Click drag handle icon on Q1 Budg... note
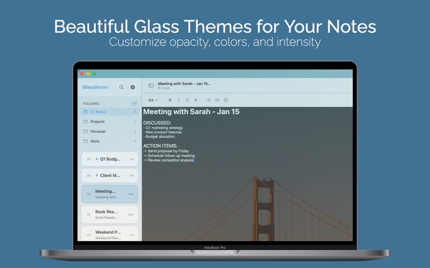Image resolution: width=430 pixels, height=268 pixels. [89, 159]
